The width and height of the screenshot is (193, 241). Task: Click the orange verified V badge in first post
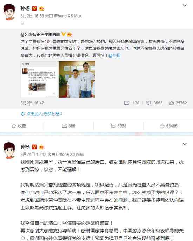[x=34, y=8]
